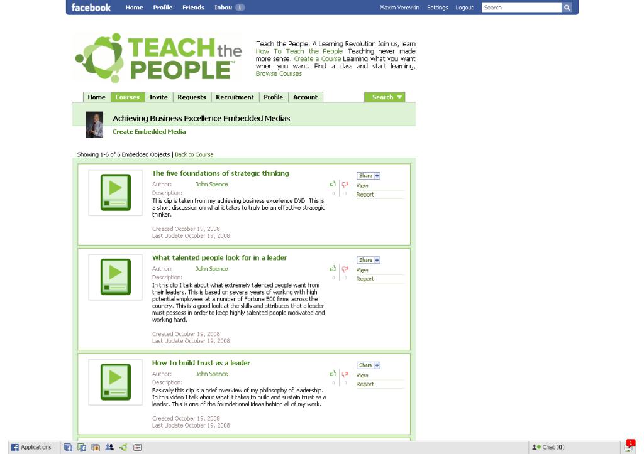Click the John Spence profile photo
Viewport: 644px width, 454px height.
pyautogui.click(x=94, y=125)
